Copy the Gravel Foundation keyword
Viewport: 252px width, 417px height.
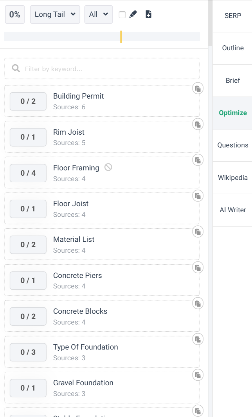tap(198, 375)
